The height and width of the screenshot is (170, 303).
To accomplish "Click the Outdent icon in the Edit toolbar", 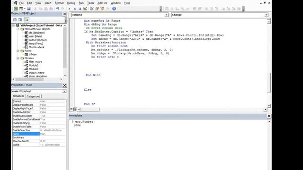I will point(200,8).
